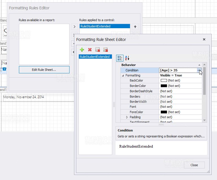Move rule to applied list with right arrow
The height and width of the screenshot is (180, 217).
click(x=75, y=27)
